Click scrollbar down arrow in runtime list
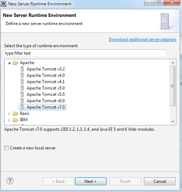 point(173,122)
